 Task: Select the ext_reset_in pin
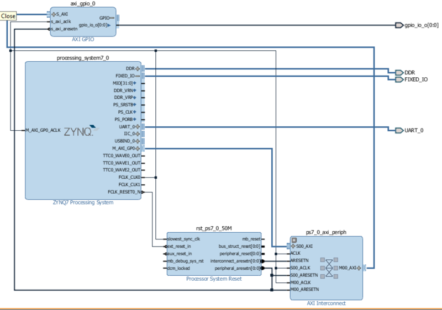179,247
